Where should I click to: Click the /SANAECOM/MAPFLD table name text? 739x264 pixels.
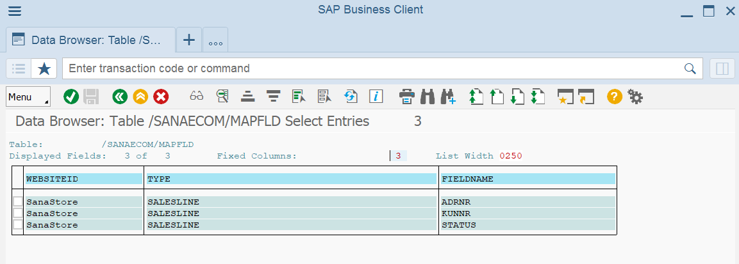click(147, 144)
